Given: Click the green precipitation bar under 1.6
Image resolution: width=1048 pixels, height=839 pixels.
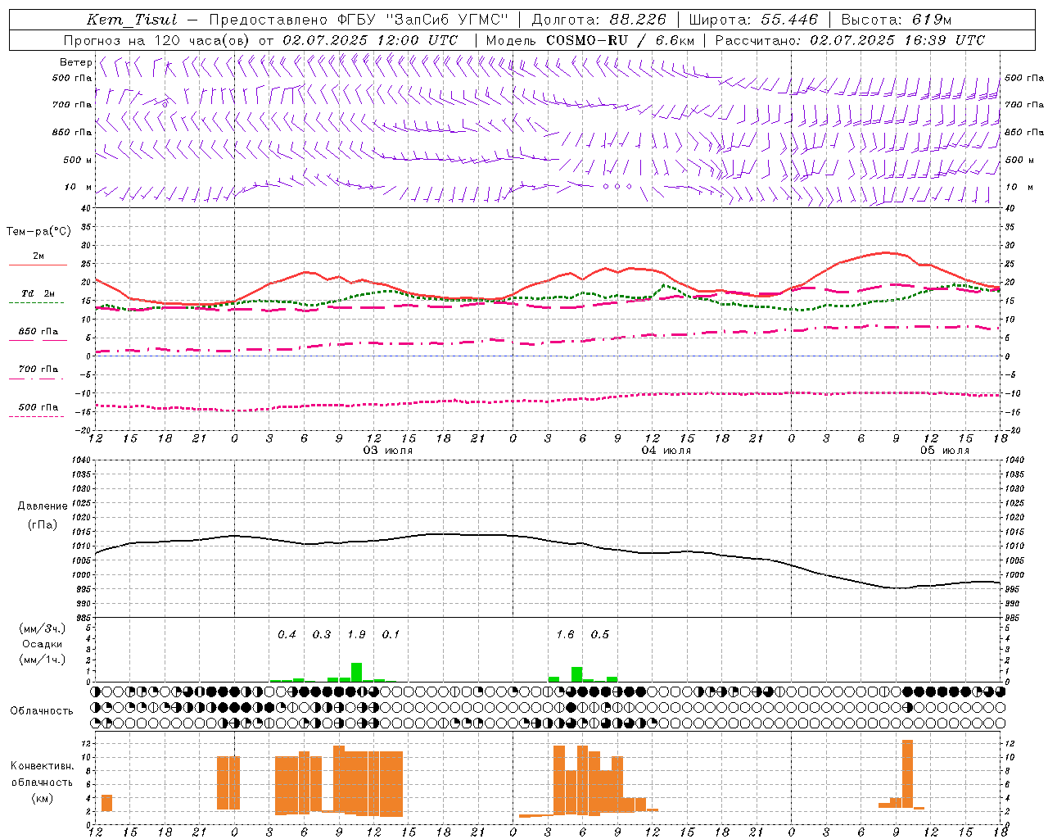Looking at the screenshot, I should [x=577, y=674].
